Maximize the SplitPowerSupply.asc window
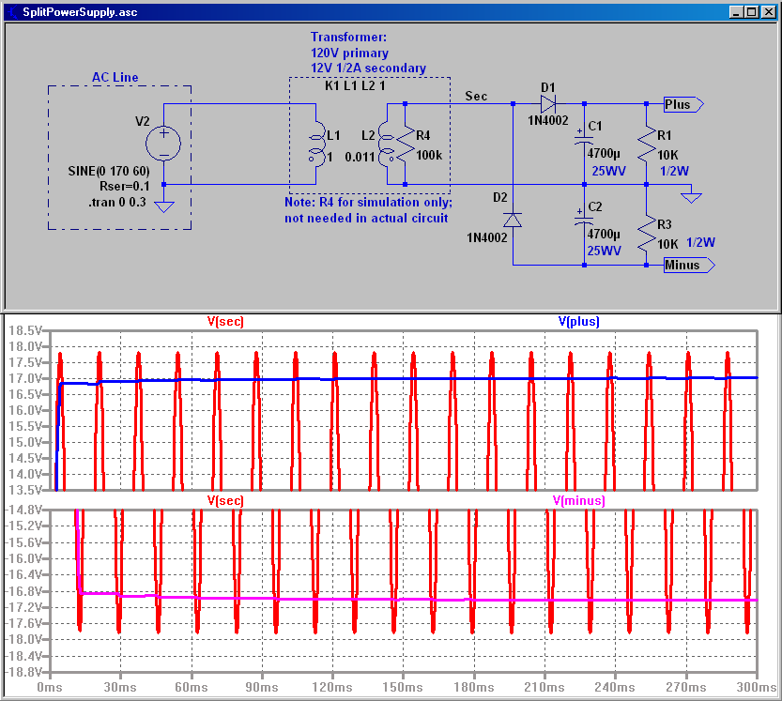Image resolution: width=782 pixels, height=701 pixels. pos(752,12)
